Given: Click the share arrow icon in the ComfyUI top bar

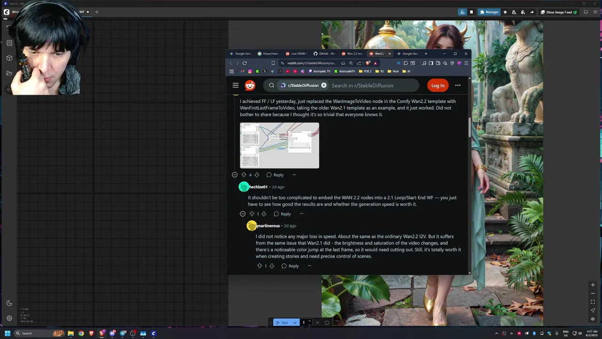Looking at the screenshot, I should tap(532, 12).
